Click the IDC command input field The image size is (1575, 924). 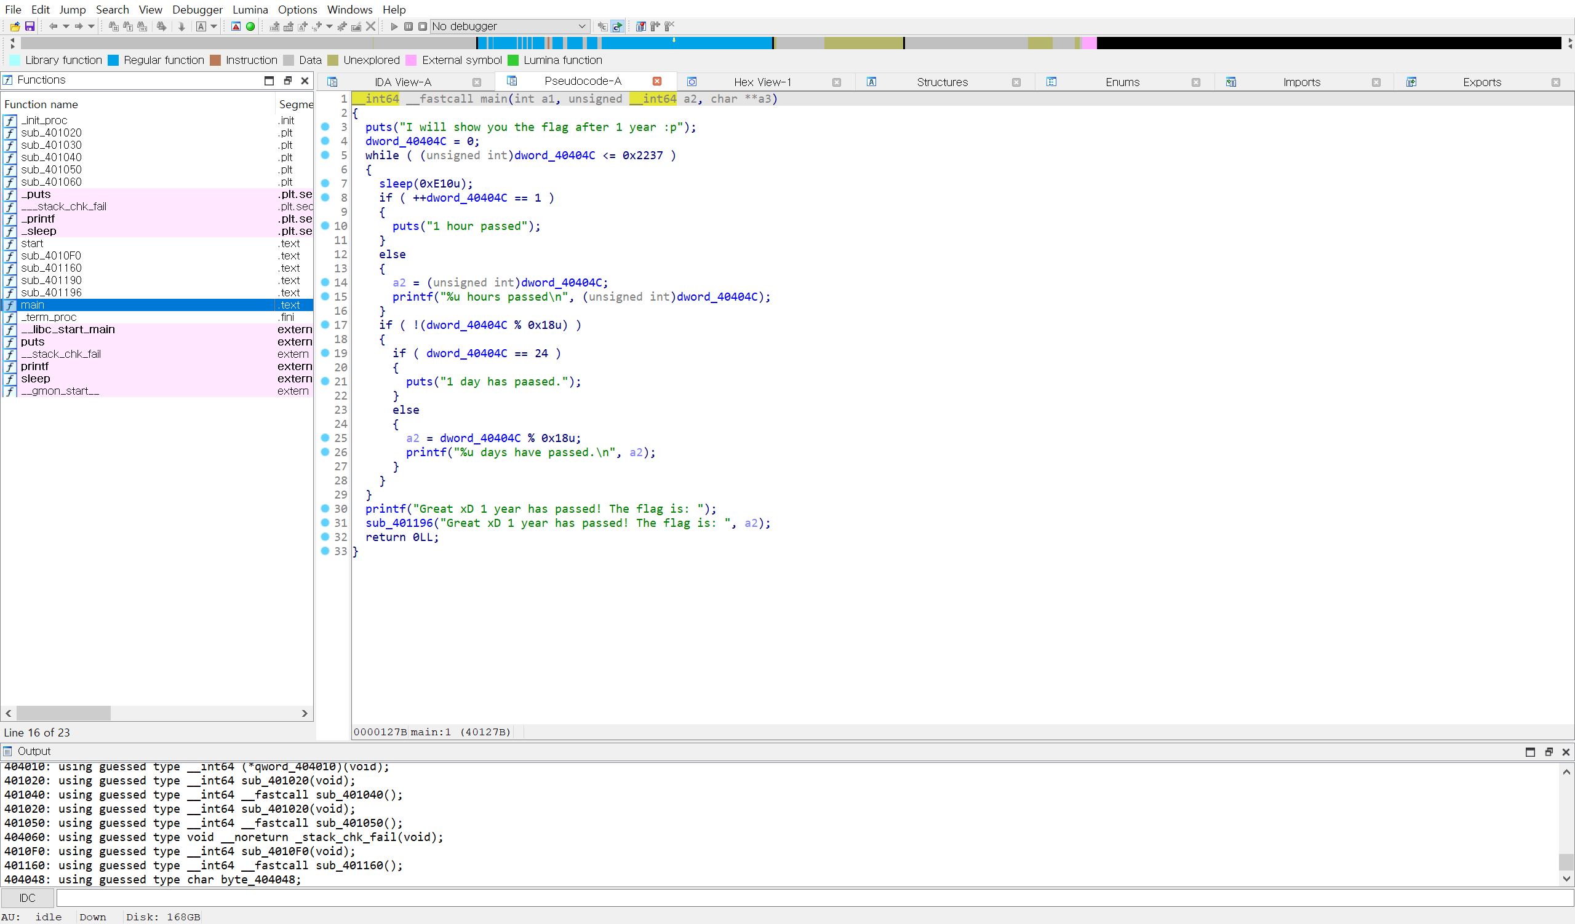813,898
